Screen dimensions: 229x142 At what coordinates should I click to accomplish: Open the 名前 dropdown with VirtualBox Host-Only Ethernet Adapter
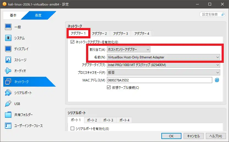163,57
